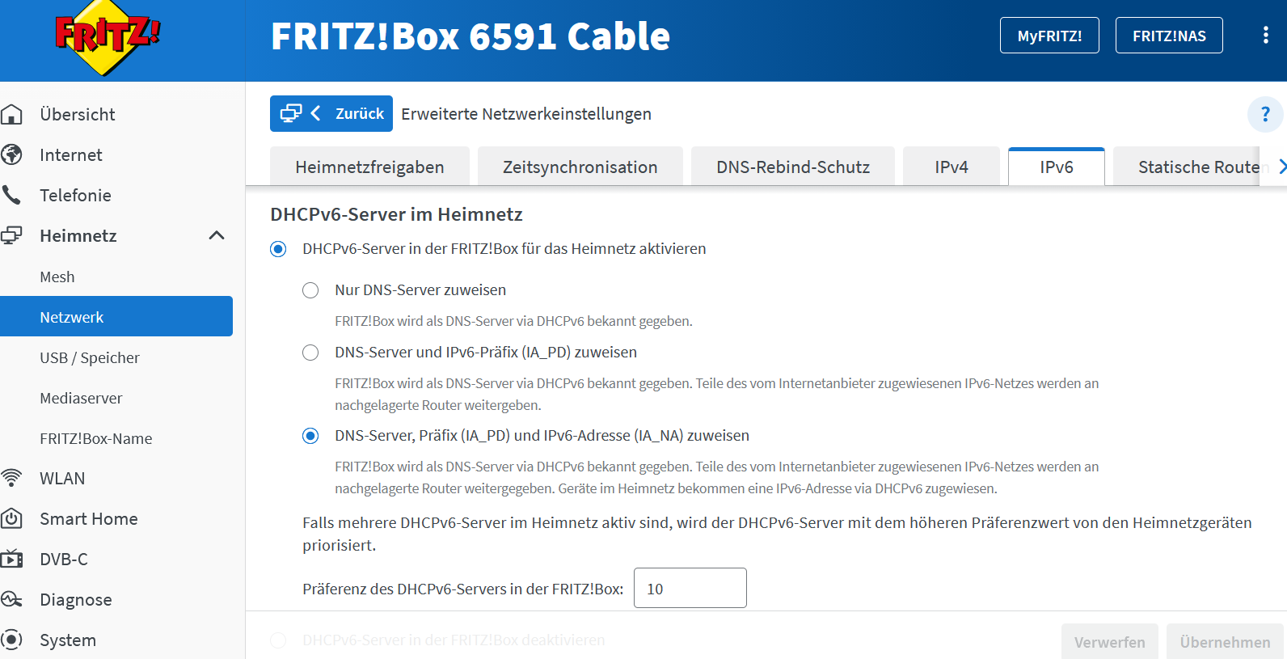This screenshot has height=659, width=1287.
Task: Open the DNS-Rebind-Schutz tab
Action: click(792, 167)
